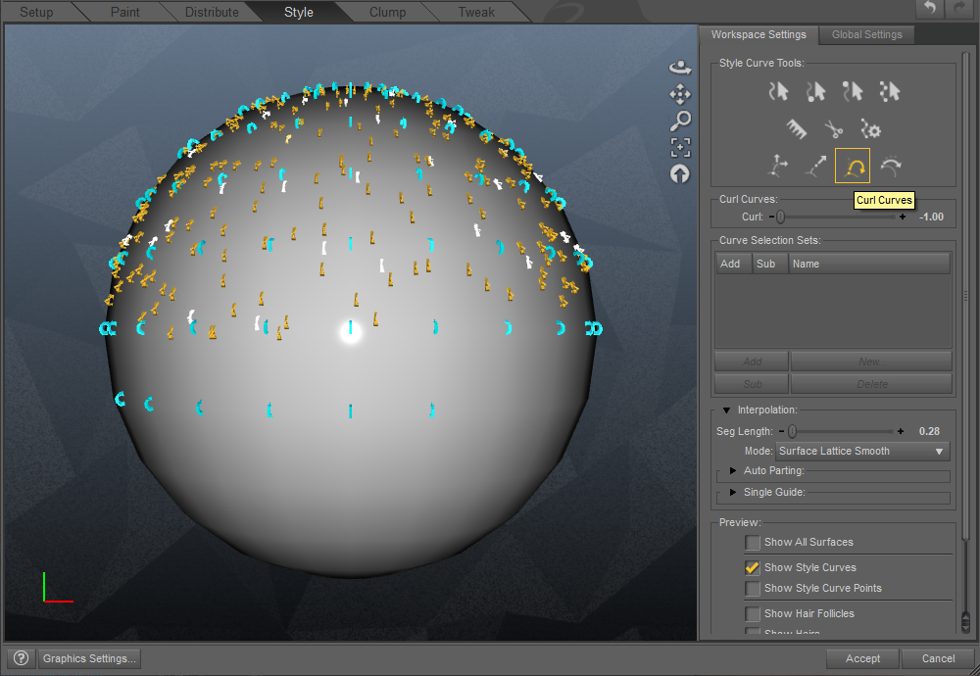The image size is (980, 676).
Task: Switch to the Setup tab
Action: pos(36,12)
